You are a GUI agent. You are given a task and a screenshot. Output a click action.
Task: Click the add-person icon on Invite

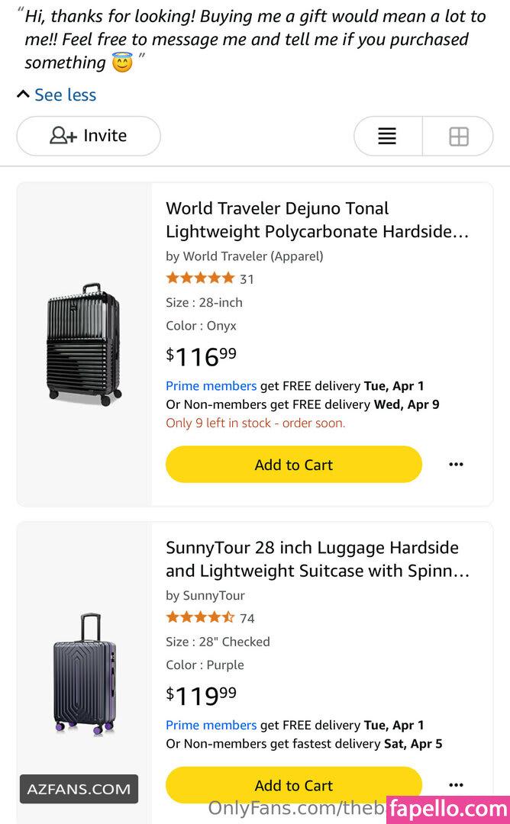point(63,136)
